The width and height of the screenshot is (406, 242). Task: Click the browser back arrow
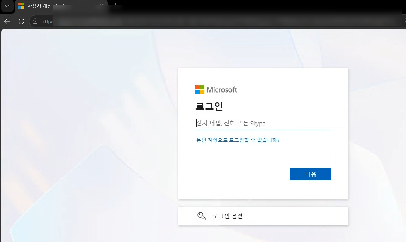pyautogui.click(x=7, y=21)
